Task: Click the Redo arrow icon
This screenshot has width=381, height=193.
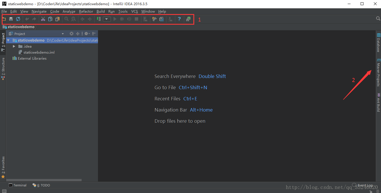Action: pos(34,19)
